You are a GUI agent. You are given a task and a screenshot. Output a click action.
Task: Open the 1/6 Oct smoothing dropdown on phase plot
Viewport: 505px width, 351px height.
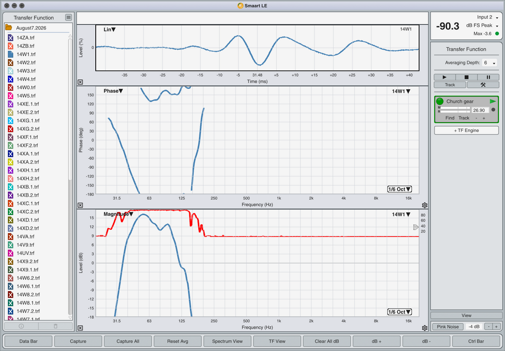click(399, 189)
